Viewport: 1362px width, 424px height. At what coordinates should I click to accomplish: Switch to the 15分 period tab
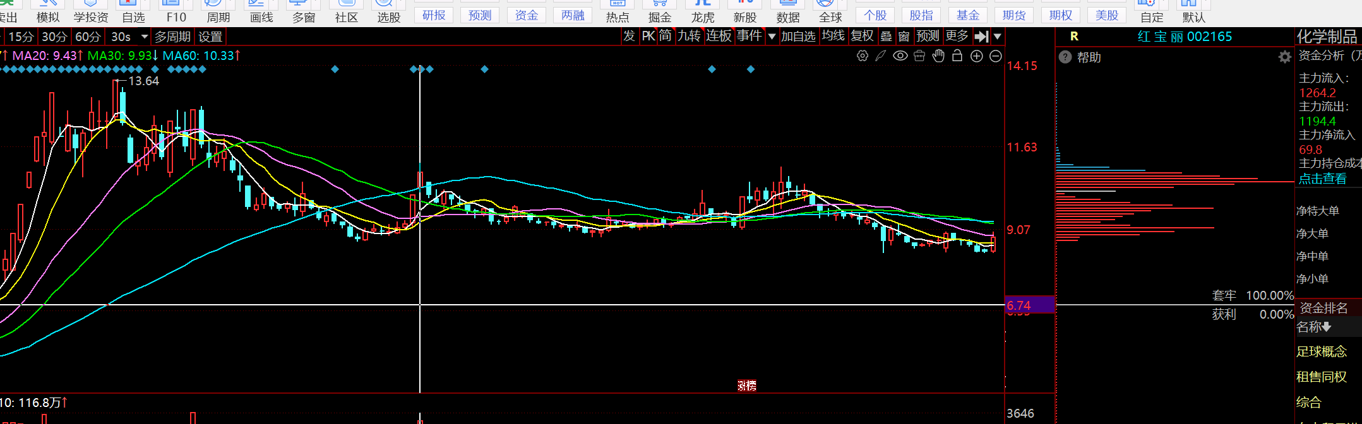[x=21, y=37]
